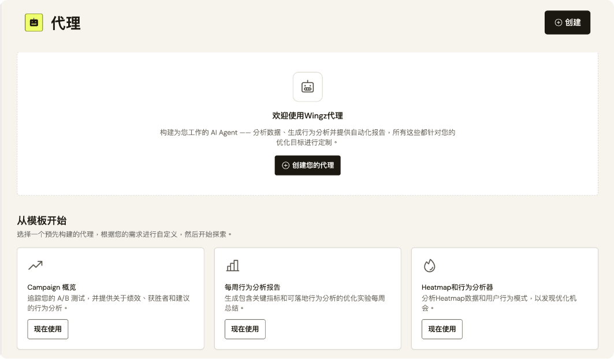The image size is (614, 359).
Task: Click the description starting 生成包含关键指标
Action: [305, 303]
